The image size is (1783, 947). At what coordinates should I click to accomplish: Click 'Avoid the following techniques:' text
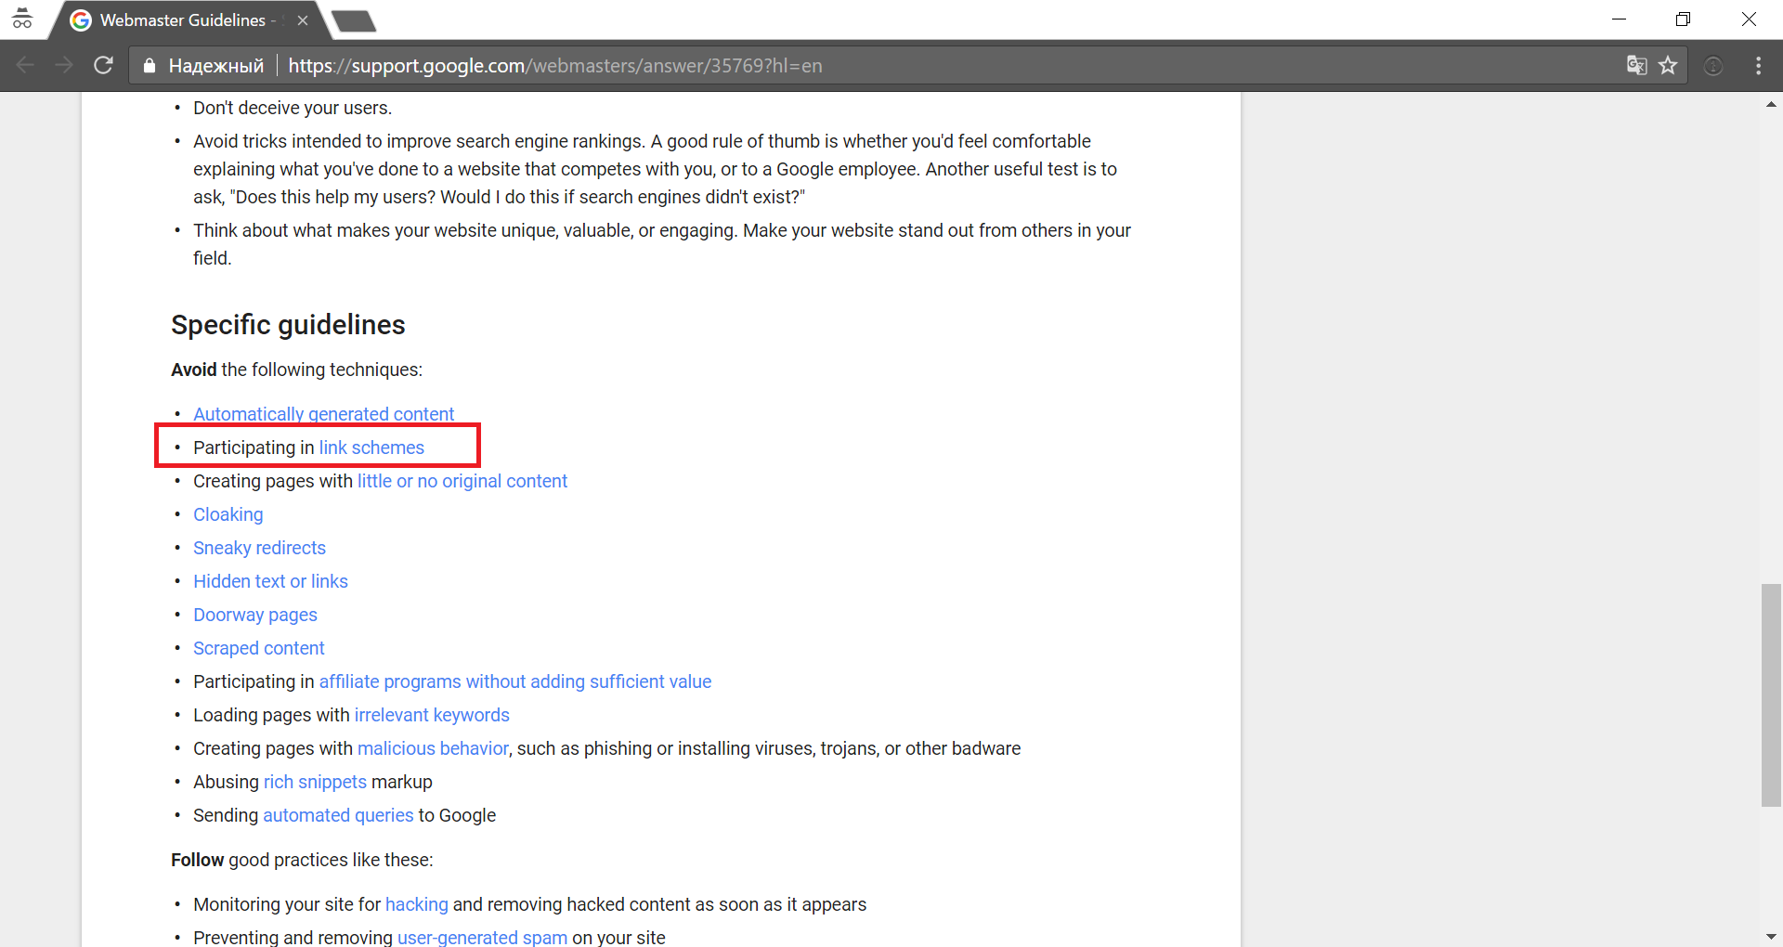[x=296, y=370]
